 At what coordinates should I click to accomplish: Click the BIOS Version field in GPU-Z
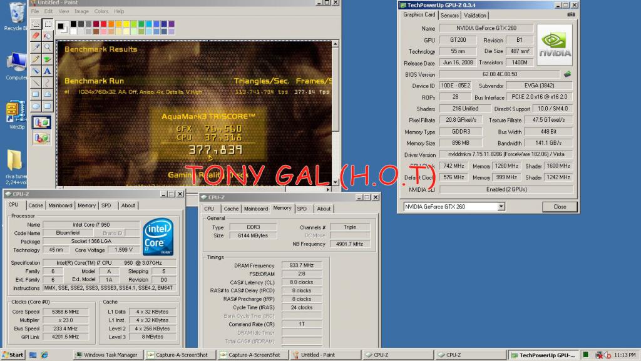pyautogui.click(x=500, y=74)
